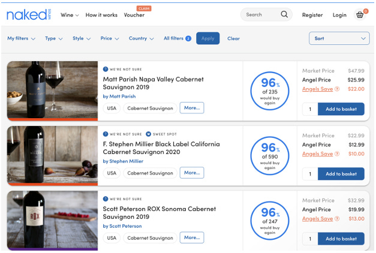Image resolution: width=376 pixels, height=253 pixels.
Task: Click the 'We're not sure' icon on Scott Peterson wine
Action: (106, 199)
